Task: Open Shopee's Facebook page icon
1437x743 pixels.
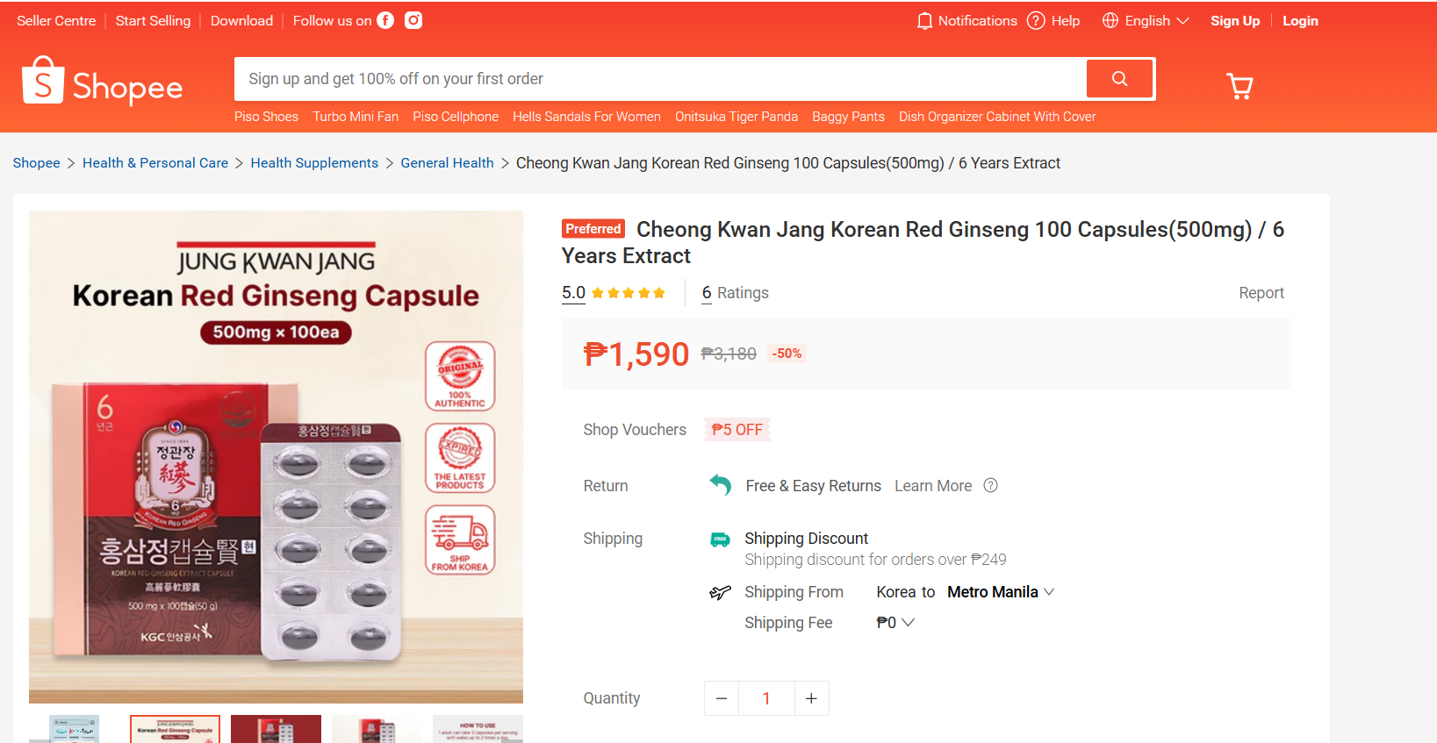Action: pyautogui.click(x=385, y=20)
